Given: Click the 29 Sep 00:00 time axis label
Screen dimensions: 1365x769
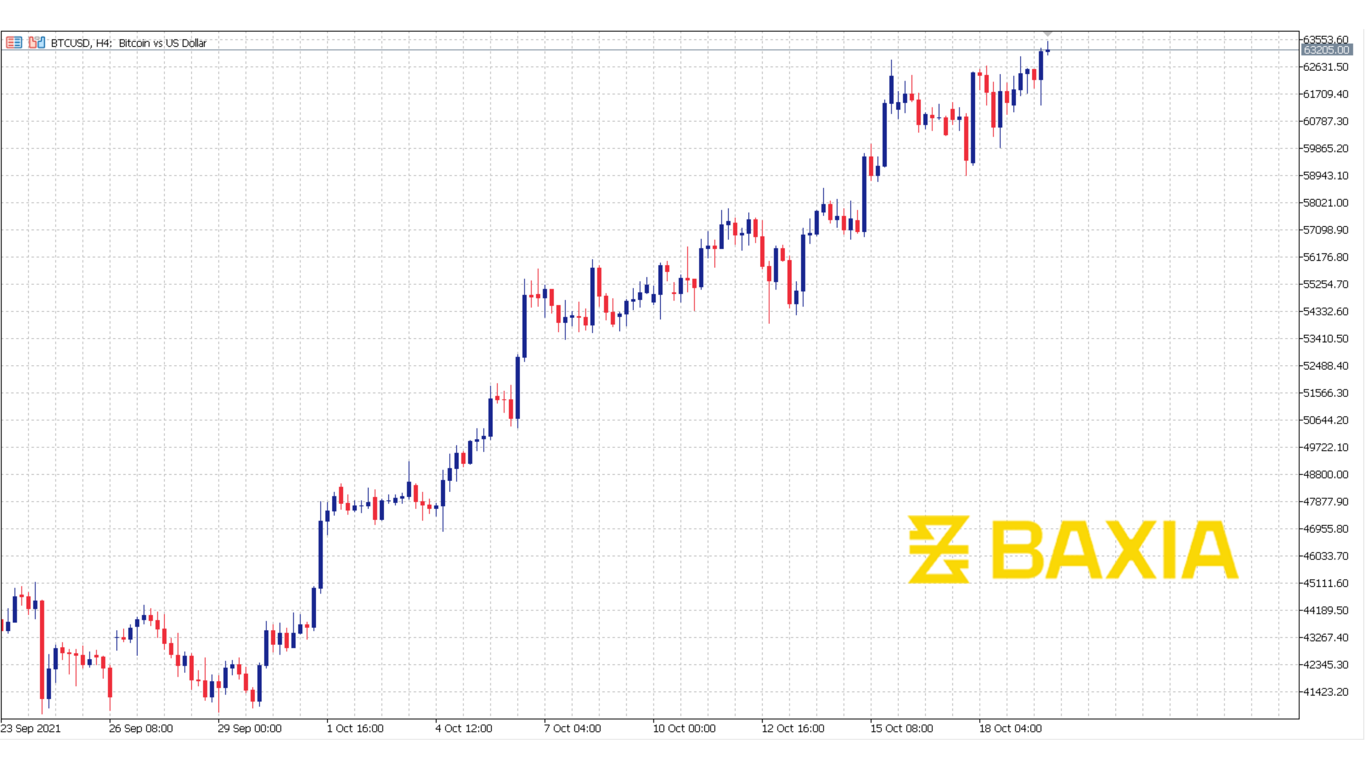Looking at the screenshot, I should pyautogui.click(x=250, y=728).
